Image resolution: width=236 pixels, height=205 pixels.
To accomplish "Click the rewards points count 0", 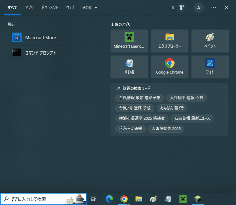I will tap(173, 8).
